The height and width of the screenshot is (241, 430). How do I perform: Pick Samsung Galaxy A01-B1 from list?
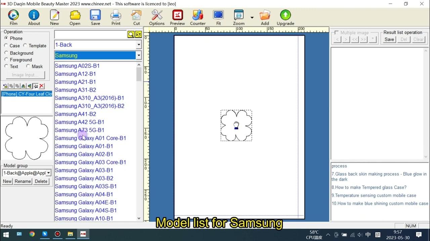point(84,146)
